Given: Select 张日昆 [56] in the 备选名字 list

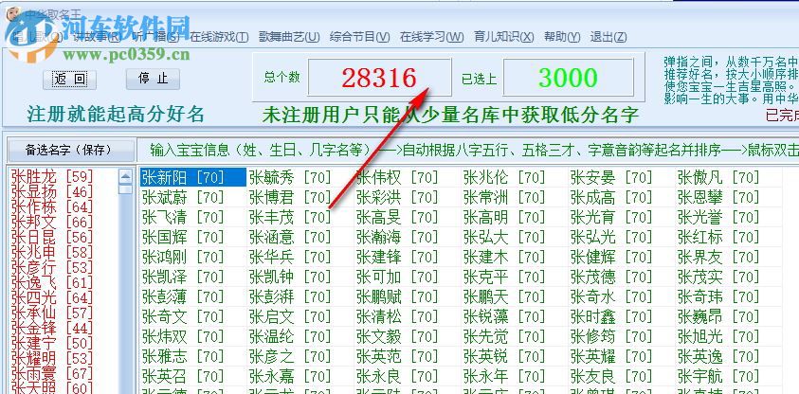Looking at the screenshot, I should pos(52,237).
